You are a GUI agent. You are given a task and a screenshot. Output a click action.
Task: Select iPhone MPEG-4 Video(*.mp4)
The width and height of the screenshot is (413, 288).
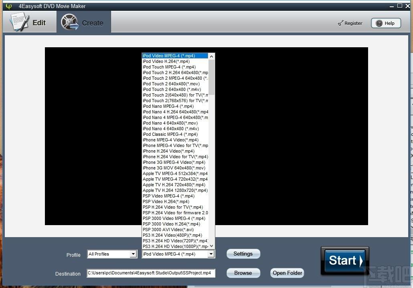pos(175,140)
